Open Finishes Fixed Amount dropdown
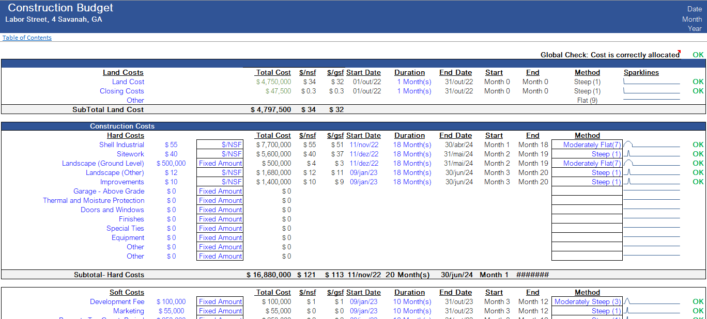This screenshot has height=319, width=707. tap(220, 219)
